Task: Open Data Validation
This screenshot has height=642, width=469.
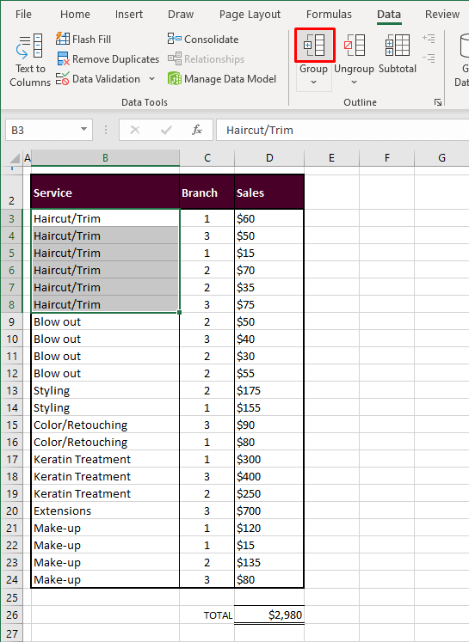Action: [x=98, y=78]
